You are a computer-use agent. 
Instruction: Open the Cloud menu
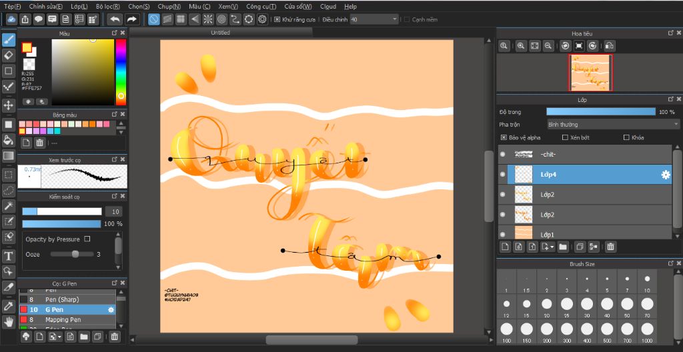click(x=328, y=7)
